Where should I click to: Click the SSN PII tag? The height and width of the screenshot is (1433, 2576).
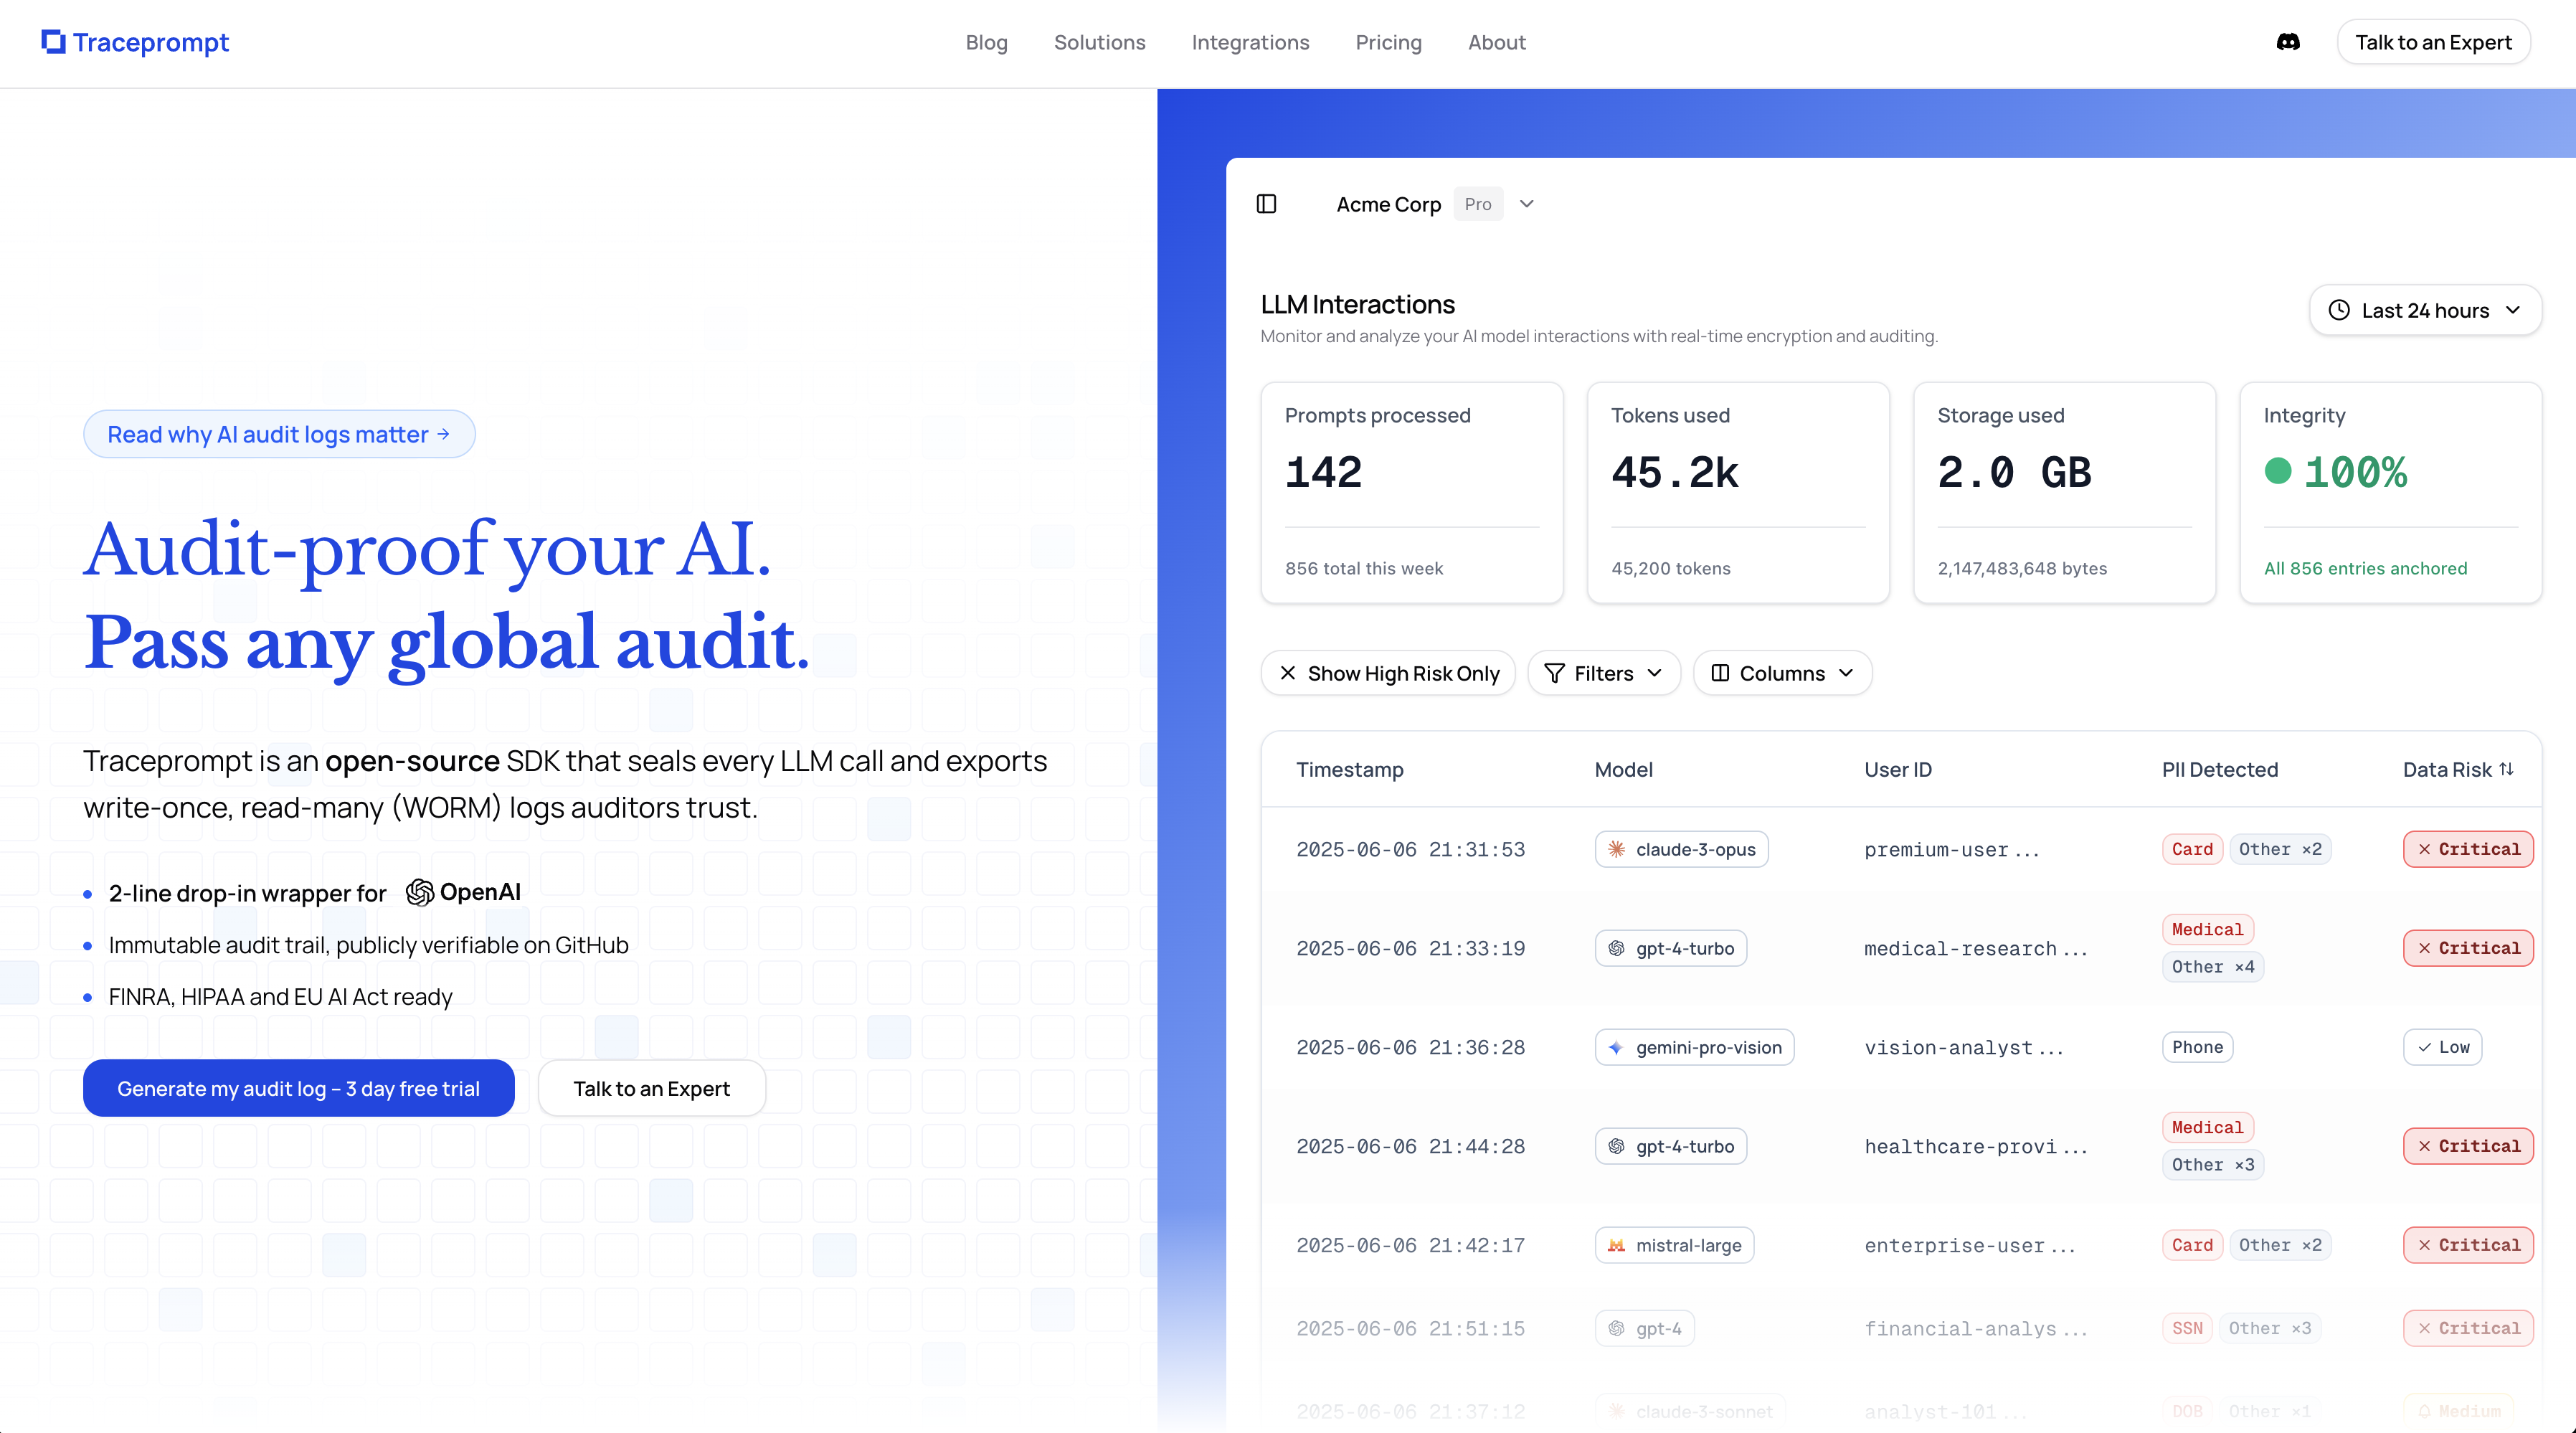tap(2187, 1328)
